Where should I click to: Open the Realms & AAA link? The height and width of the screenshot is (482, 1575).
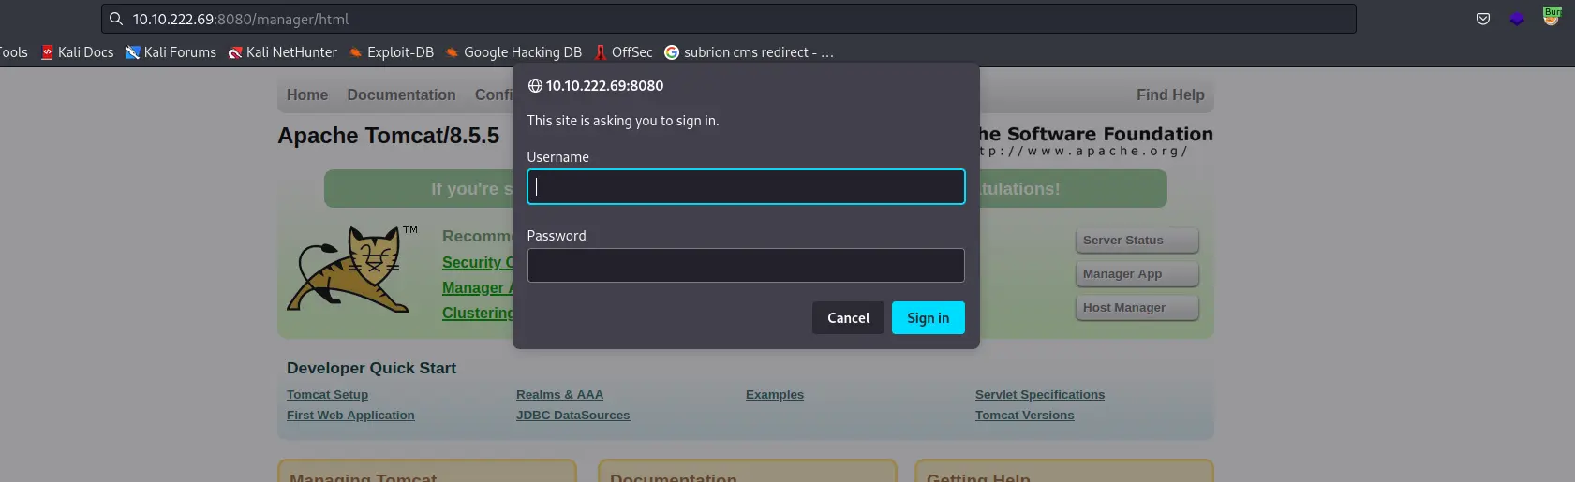[559, 395]
